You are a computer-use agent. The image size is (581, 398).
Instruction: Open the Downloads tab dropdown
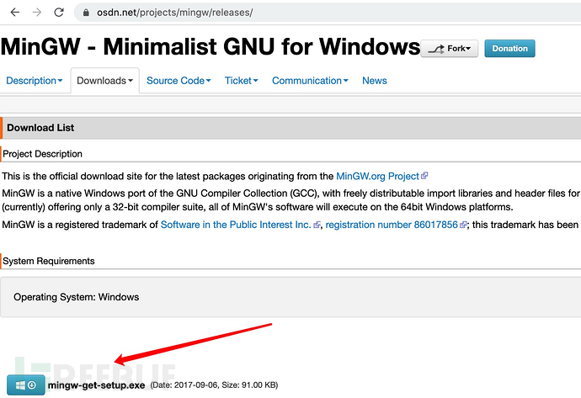(105, 81)
